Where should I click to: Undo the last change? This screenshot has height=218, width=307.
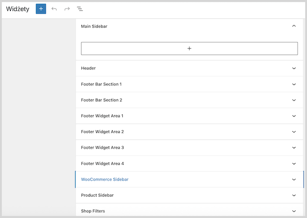point(54,9)
